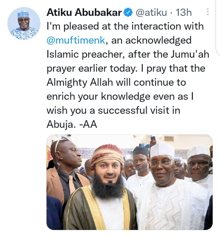The height and width of the screenshot is (237, 220).
Task: Click the line "prayer earlier today. I pray that the"
Action: click(x=126, y=68)
